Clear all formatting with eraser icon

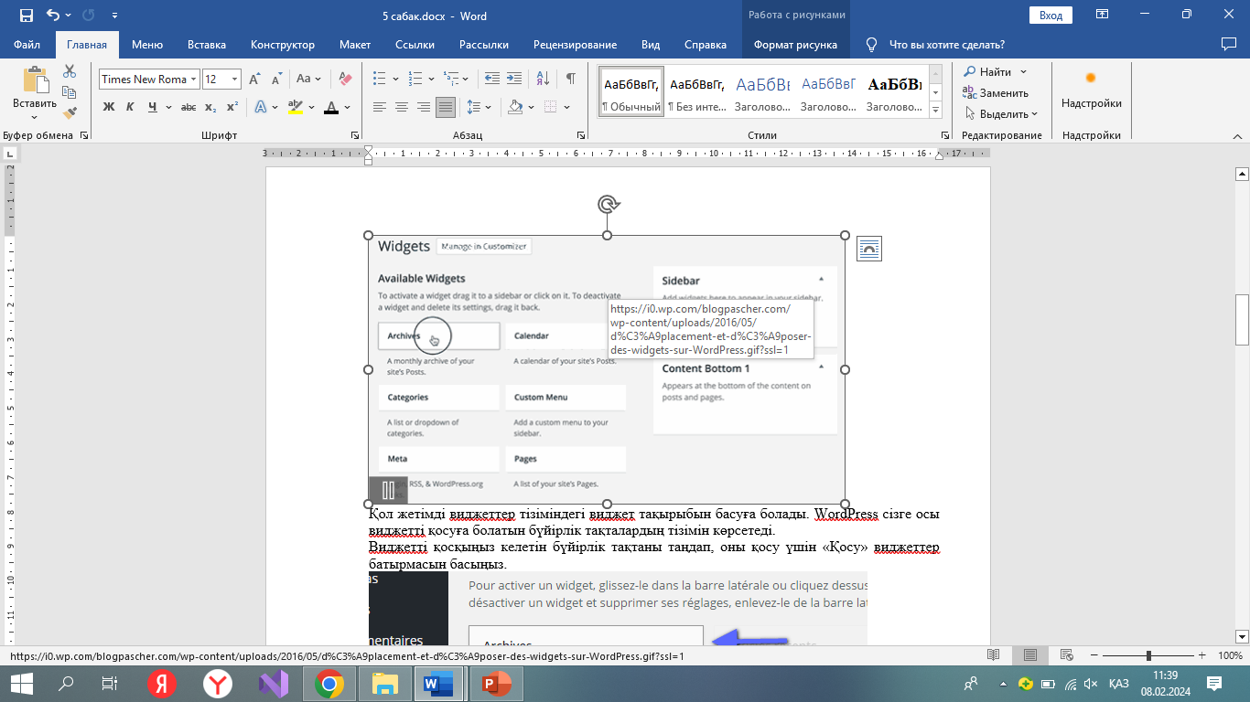click(x=345, y=80)
